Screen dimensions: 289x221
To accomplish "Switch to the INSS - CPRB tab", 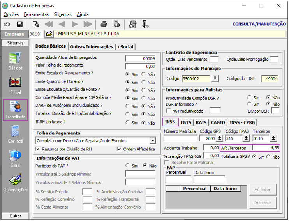I will point(242,122).
